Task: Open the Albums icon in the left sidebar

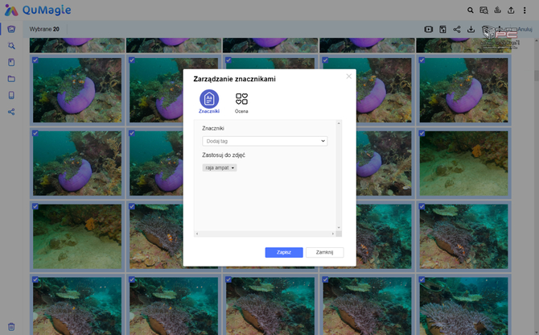Action: tap(11, 62)
